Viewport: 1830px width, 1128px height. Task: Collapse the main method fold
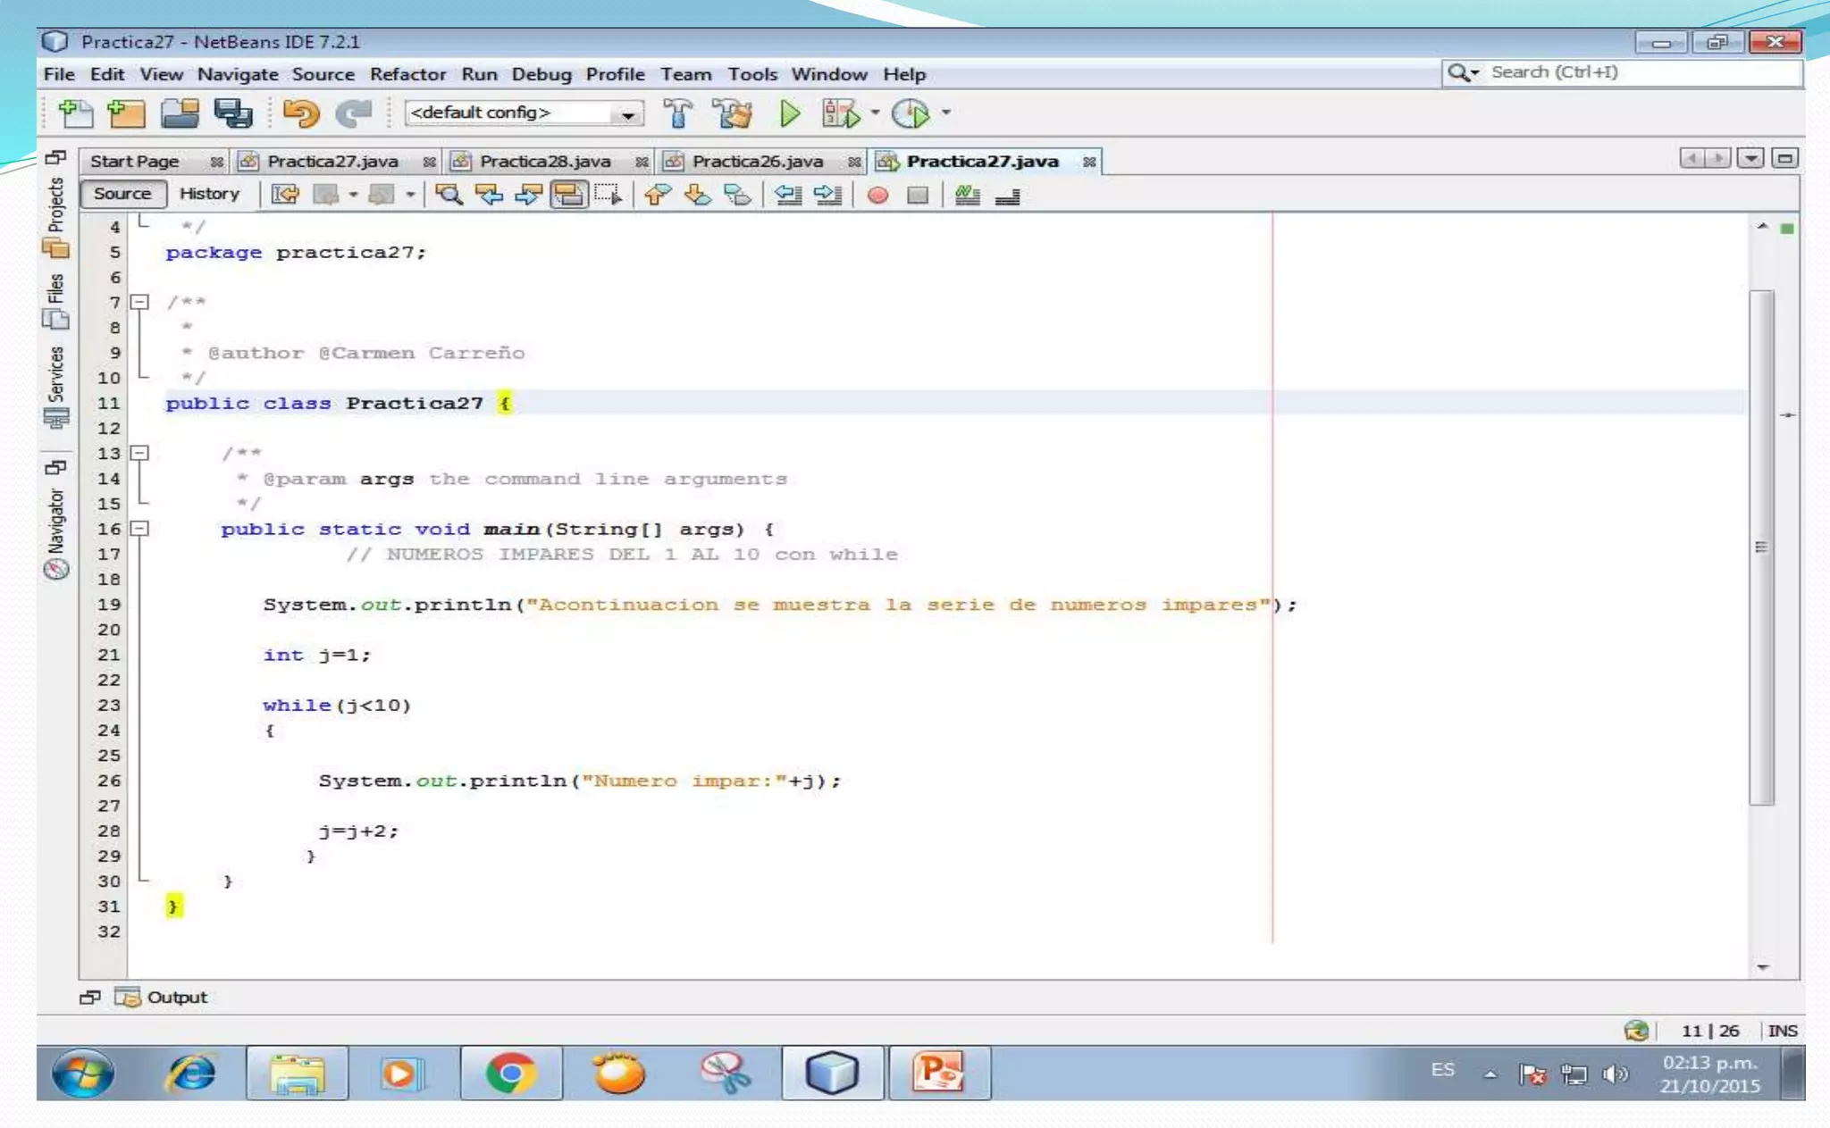(139, 529)
